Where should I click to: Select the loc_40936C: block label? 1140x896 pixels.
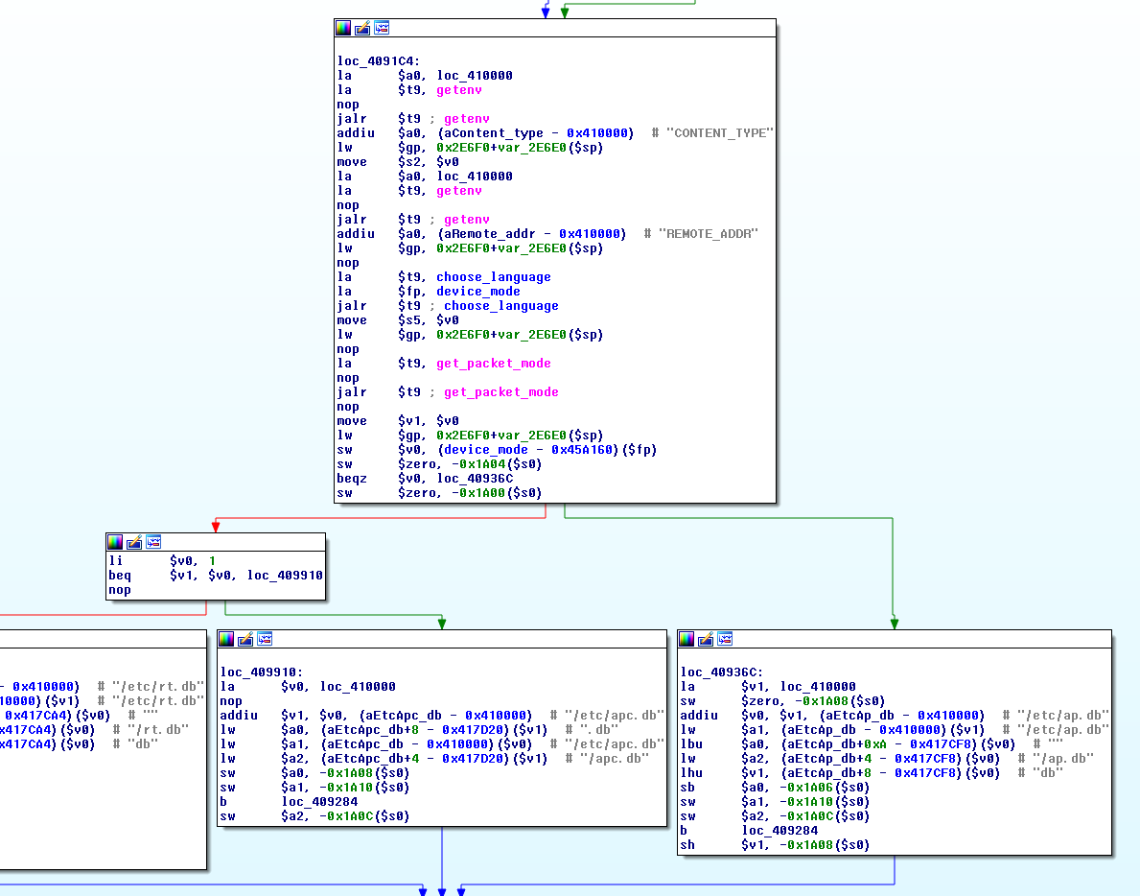(721, 672)
